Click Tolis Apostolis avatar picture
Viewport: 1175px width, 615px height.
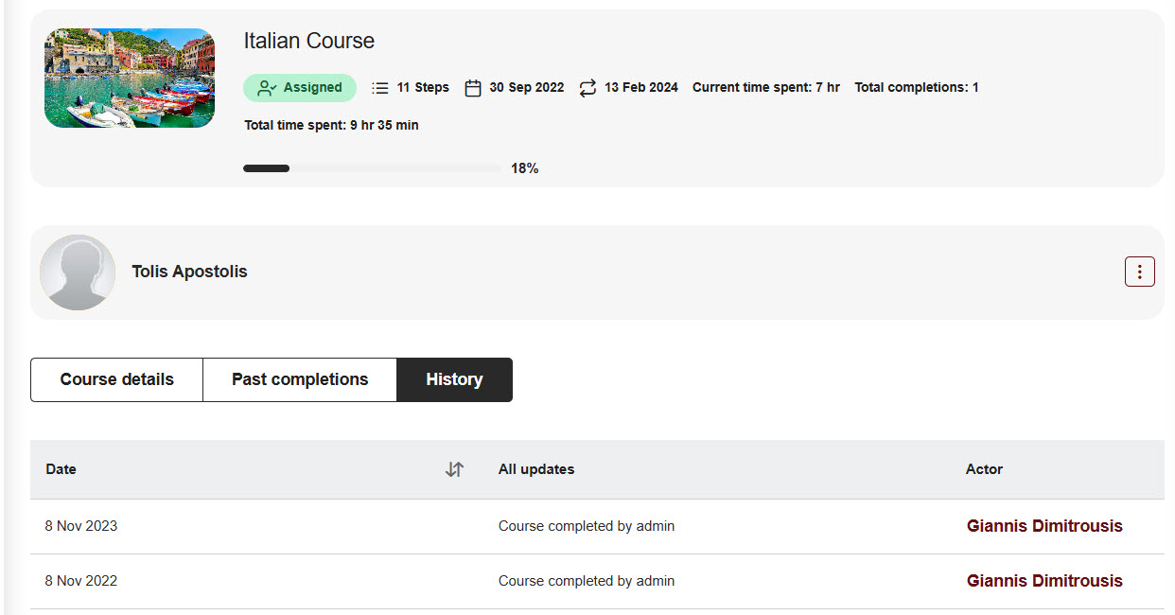[x=78, y=272]
